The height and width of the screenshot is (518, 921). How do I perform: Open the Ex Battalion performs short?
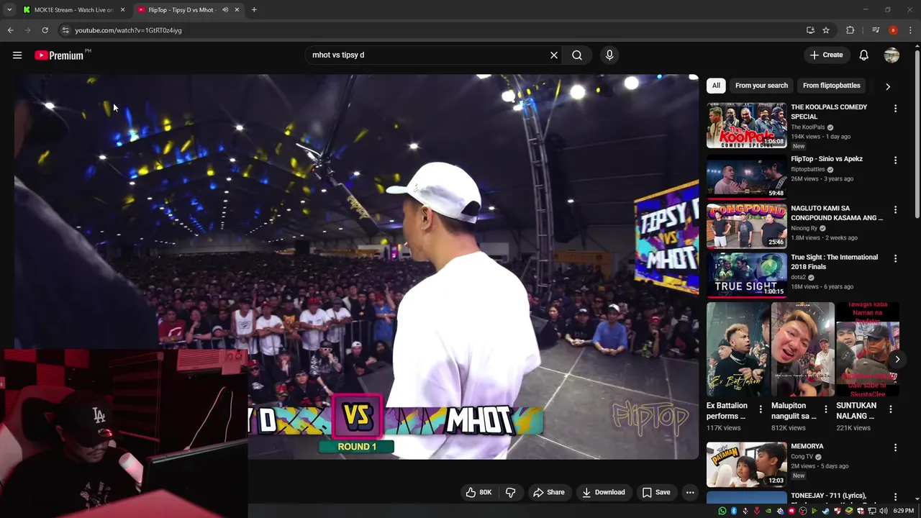pos(738,350)
